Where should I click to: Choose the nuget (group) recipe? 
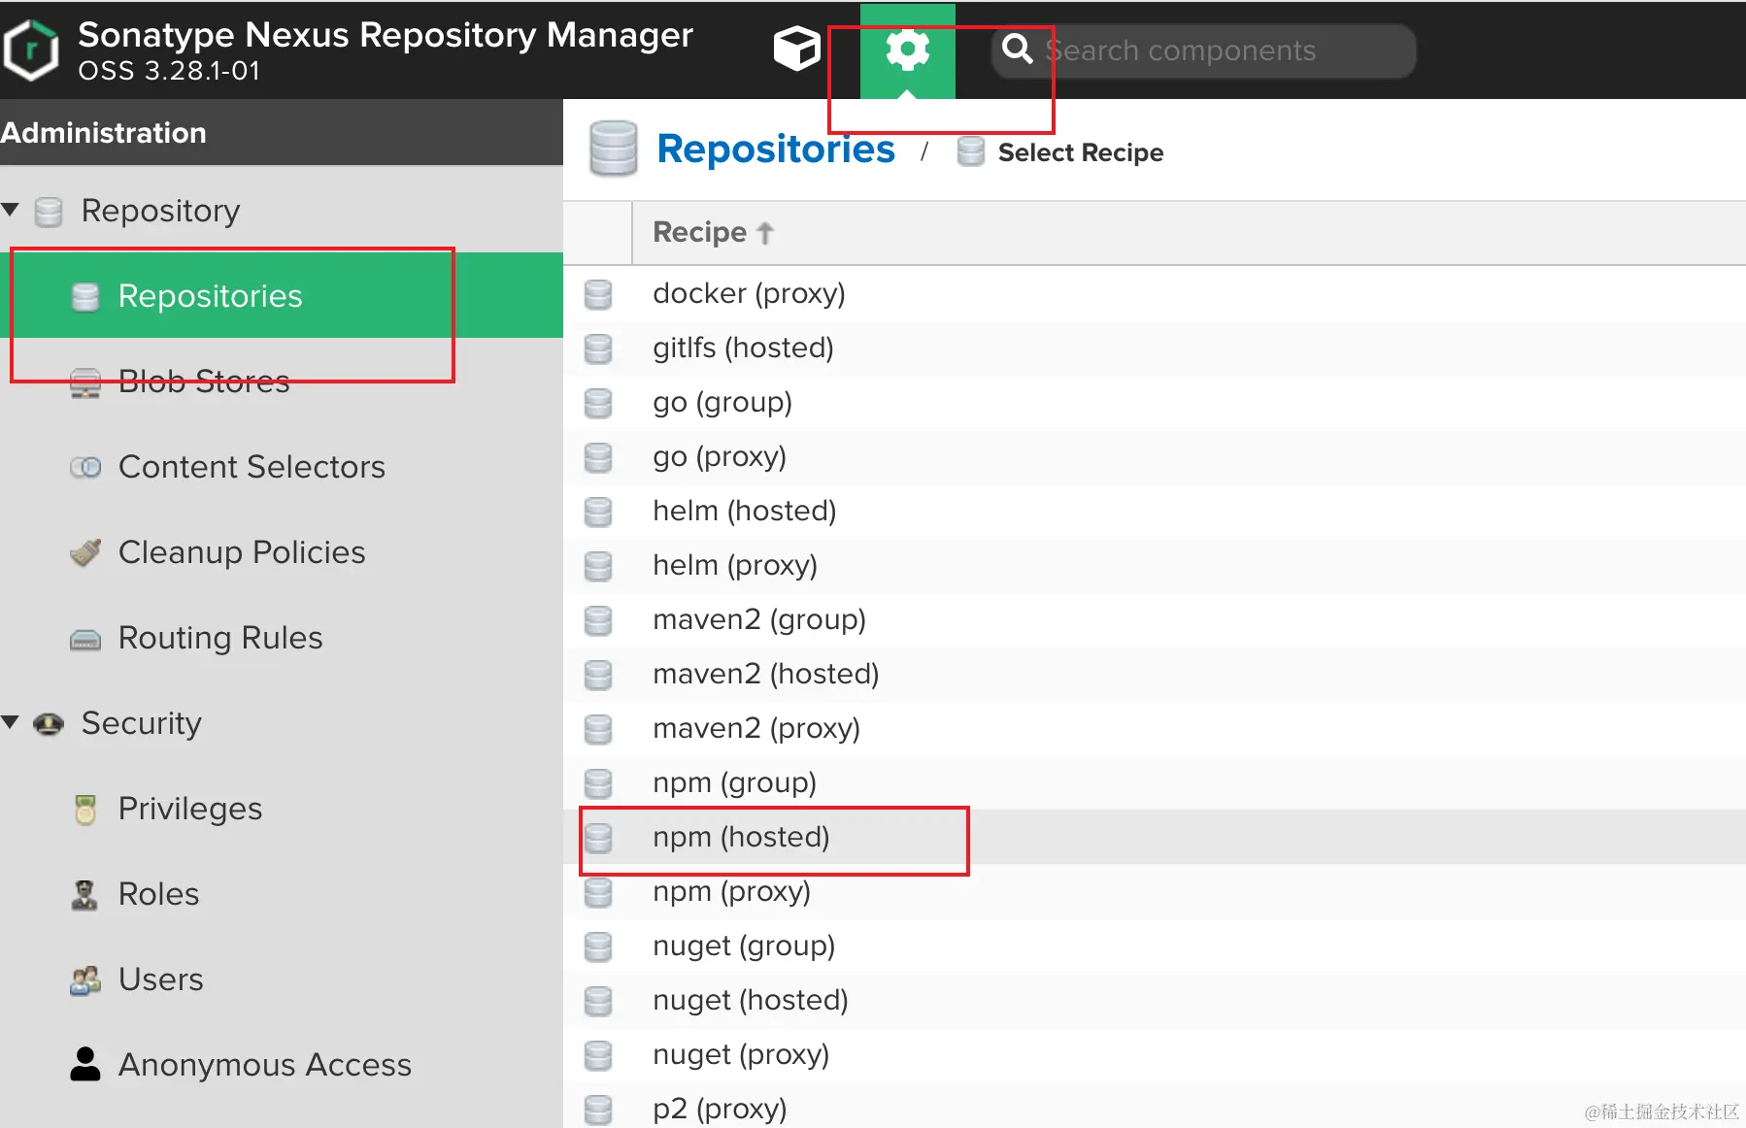pyautogui.click(x=1155, y=946)
